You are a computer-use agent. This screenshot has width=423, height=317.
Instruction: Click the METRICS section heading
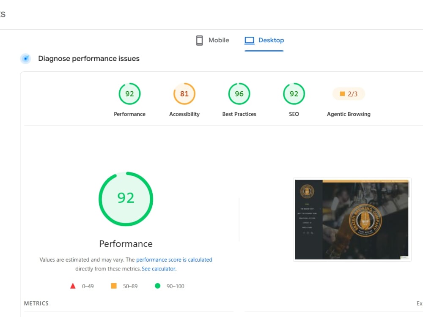tap(36, 303)
